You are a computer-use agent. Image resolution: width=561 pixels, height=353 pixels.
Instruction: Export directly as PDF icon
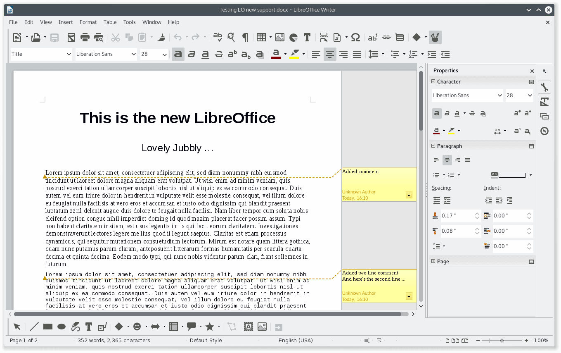pos(71,38)
